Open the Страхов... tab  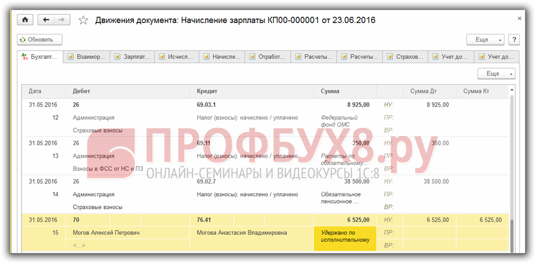click(x=405, y=57)
